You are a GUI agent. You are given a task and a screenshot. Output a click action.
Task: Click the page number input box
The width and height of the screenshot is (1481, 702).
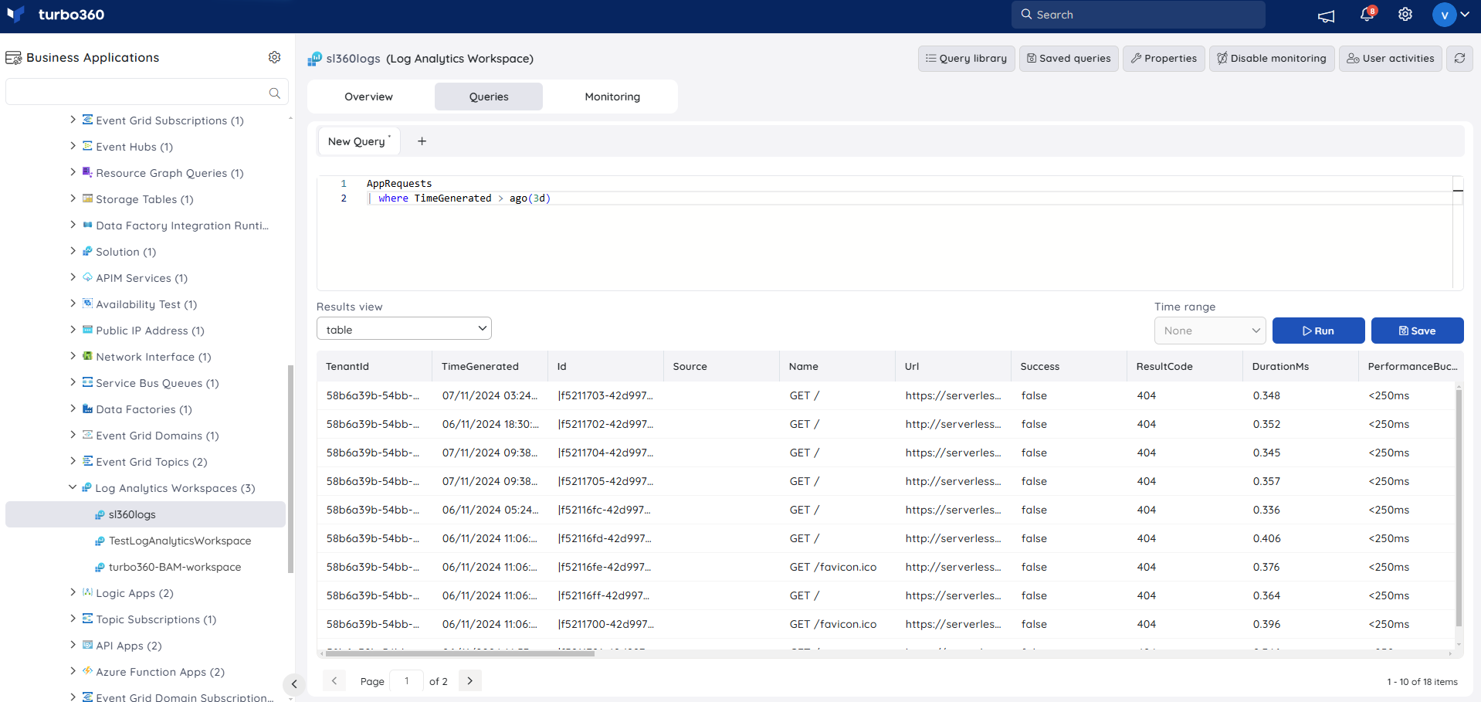(x=407, y=681)
